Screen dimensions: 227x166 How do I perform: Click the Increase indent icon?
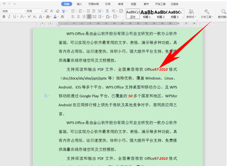94,11
